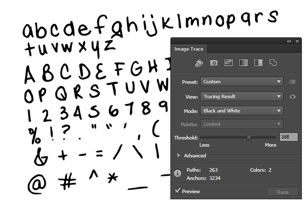Screen dimensions: 307x208
Task: Apply the Auto-Color trace preset icon
Action: (199, 63)
